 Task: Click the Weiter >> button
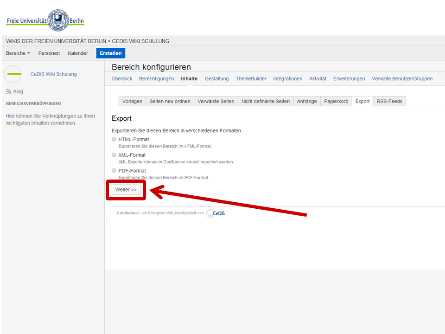click(126, 189)
